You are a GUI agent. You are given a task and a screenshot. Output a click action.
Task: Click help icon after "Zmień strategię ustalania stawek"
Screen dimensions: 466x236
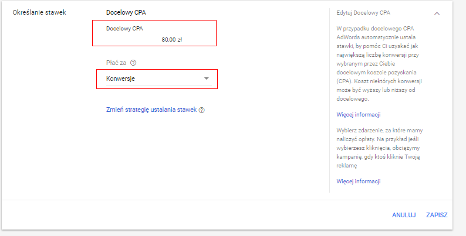202,110
